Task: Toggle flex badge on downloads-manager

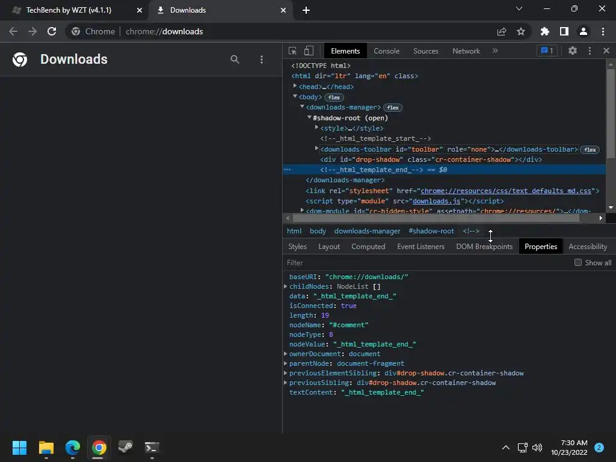Action: [x=392, y=108]
